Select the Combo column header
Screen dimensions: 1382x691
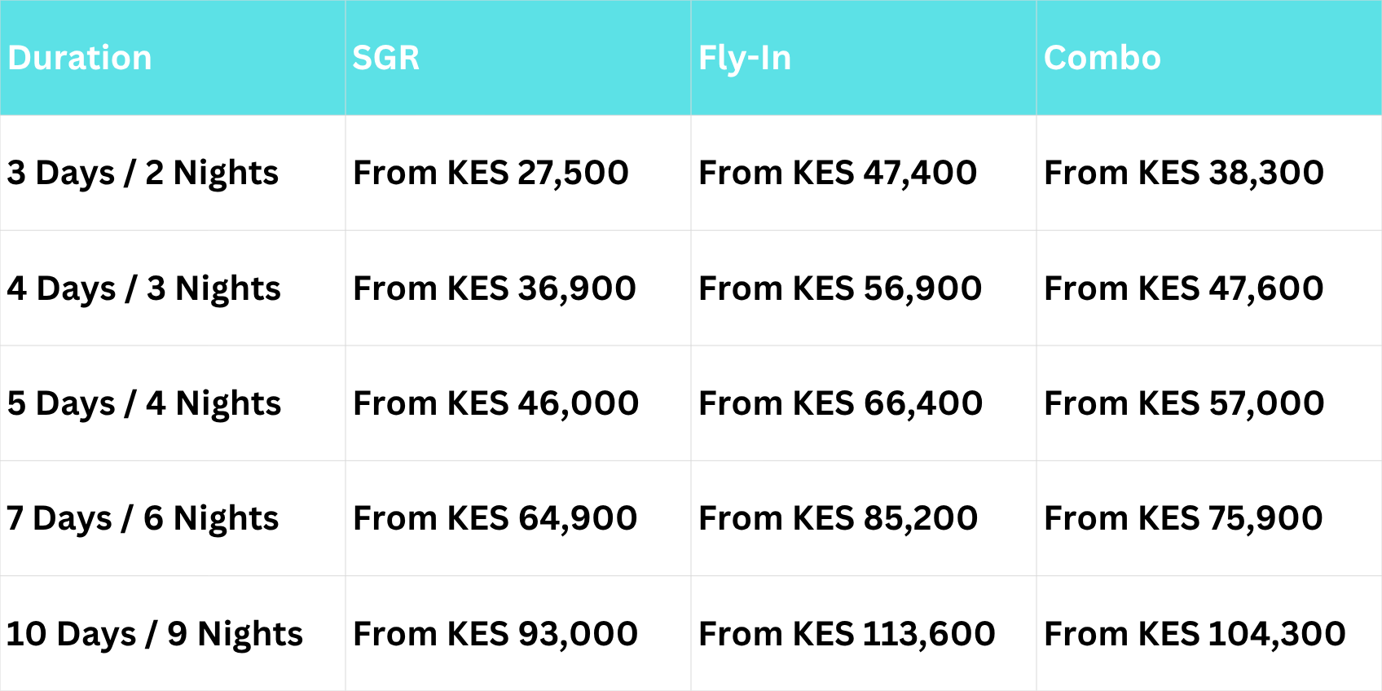[x=1102, y=58]
